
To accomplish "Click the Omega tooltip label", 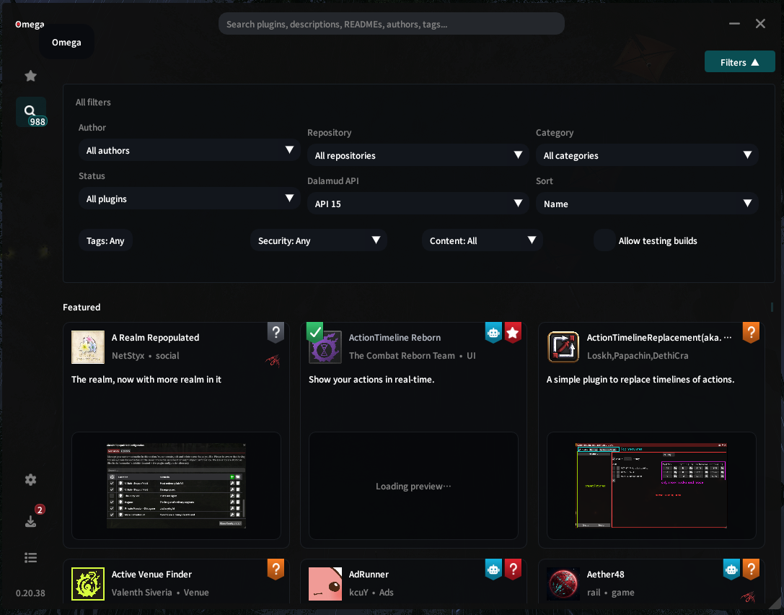I will [66, 42].
